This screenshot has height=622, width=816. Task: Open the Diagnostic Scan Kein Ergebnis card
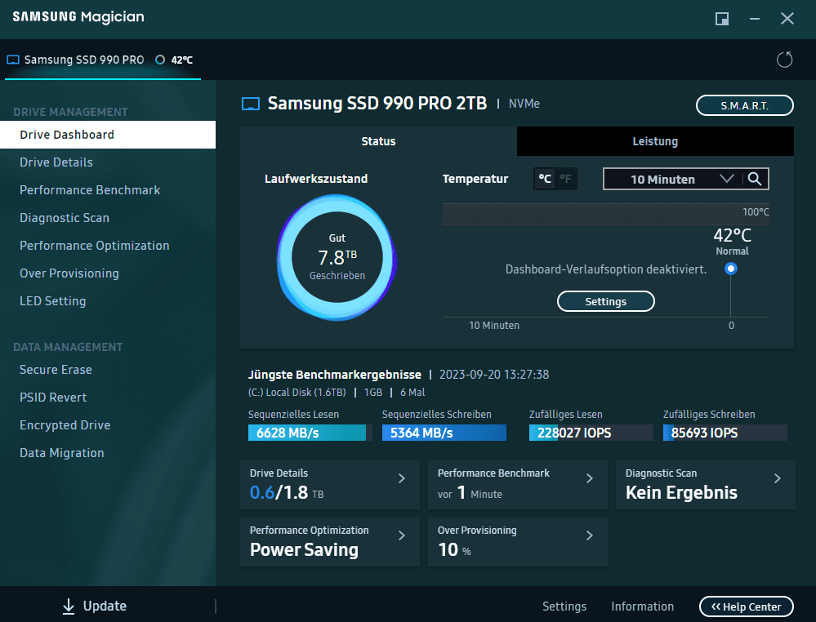point(705,485)
